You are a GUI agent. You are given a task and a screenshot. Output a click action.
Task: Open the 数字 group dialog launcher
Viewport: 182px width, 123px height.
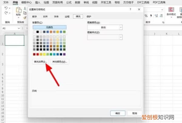point(163,22)
